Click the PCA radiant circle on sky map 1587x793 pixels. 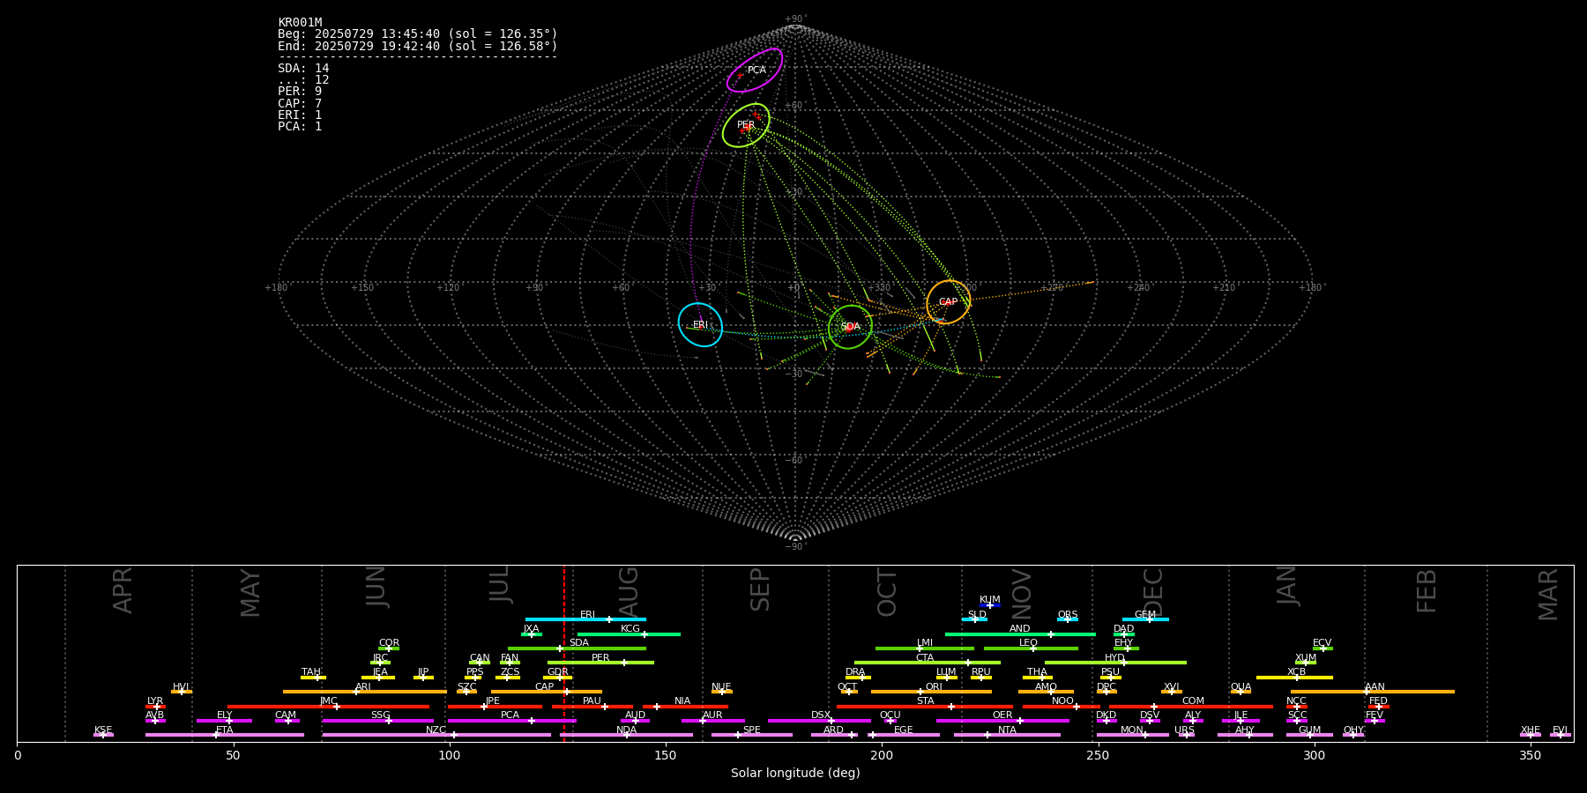click(x=755, y=70)
